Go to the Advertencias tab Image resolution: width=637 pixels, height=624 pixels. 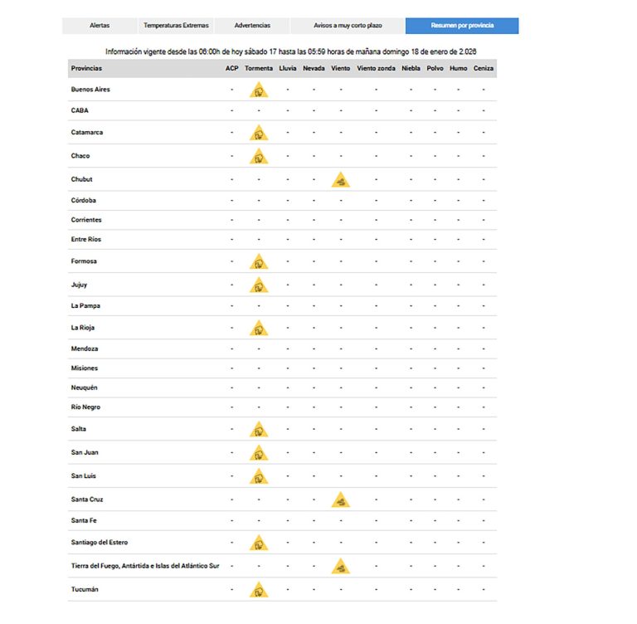[x=252, y=26]
